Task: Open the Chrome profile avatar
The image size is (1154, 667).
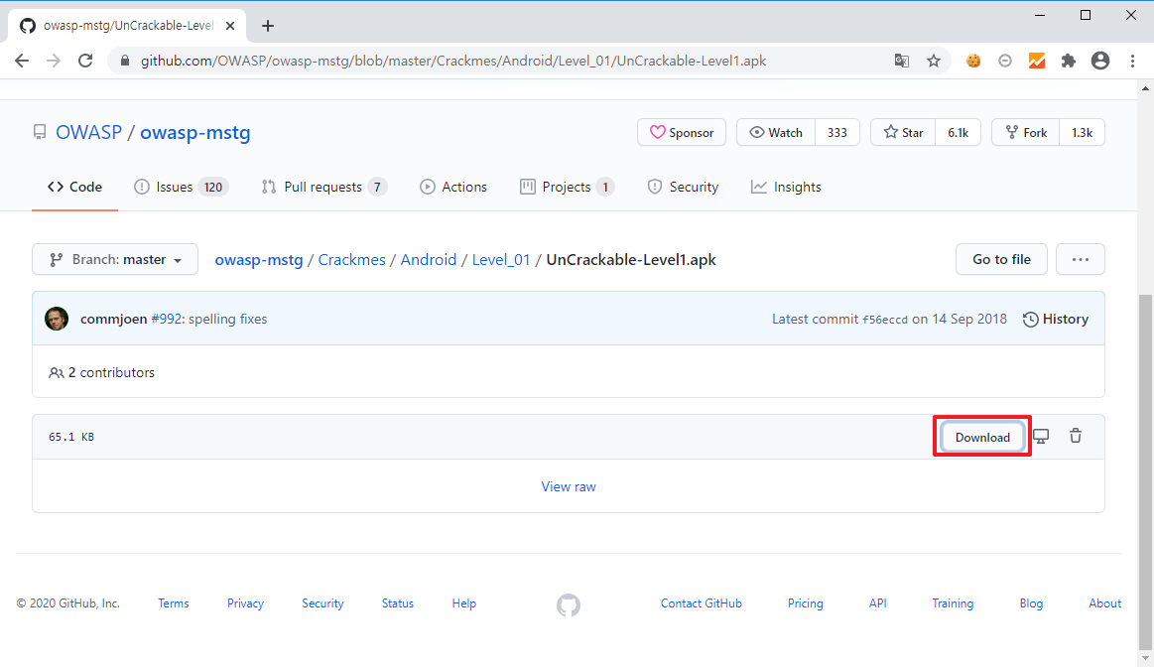Action: pos(1100,62)
